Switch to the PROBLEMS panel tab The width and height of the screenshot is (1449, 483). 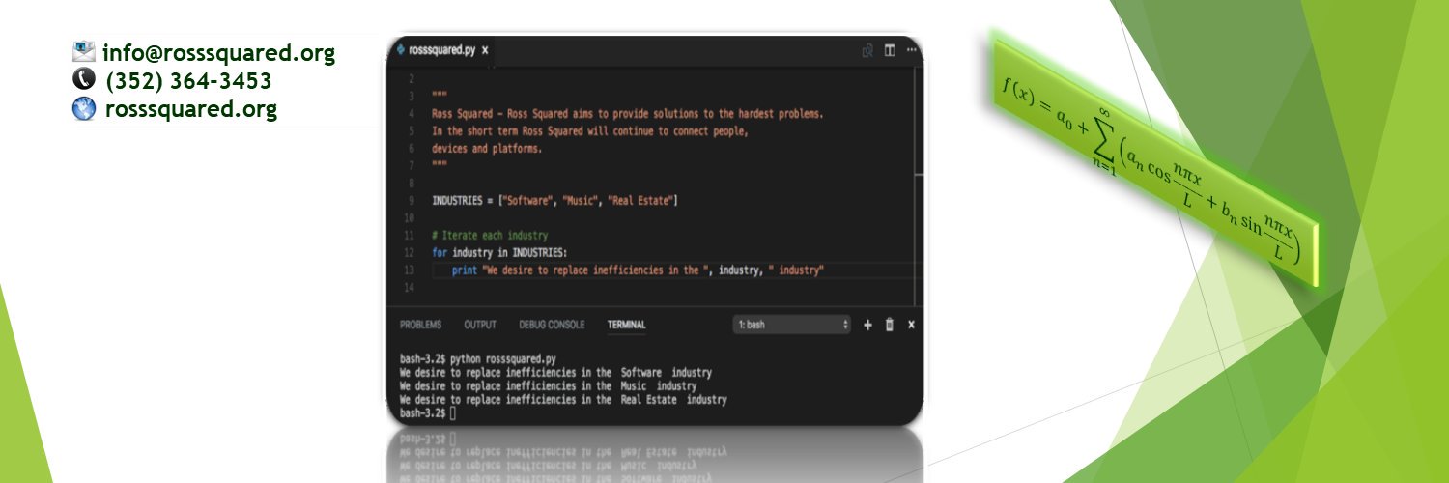click(420, 325)
